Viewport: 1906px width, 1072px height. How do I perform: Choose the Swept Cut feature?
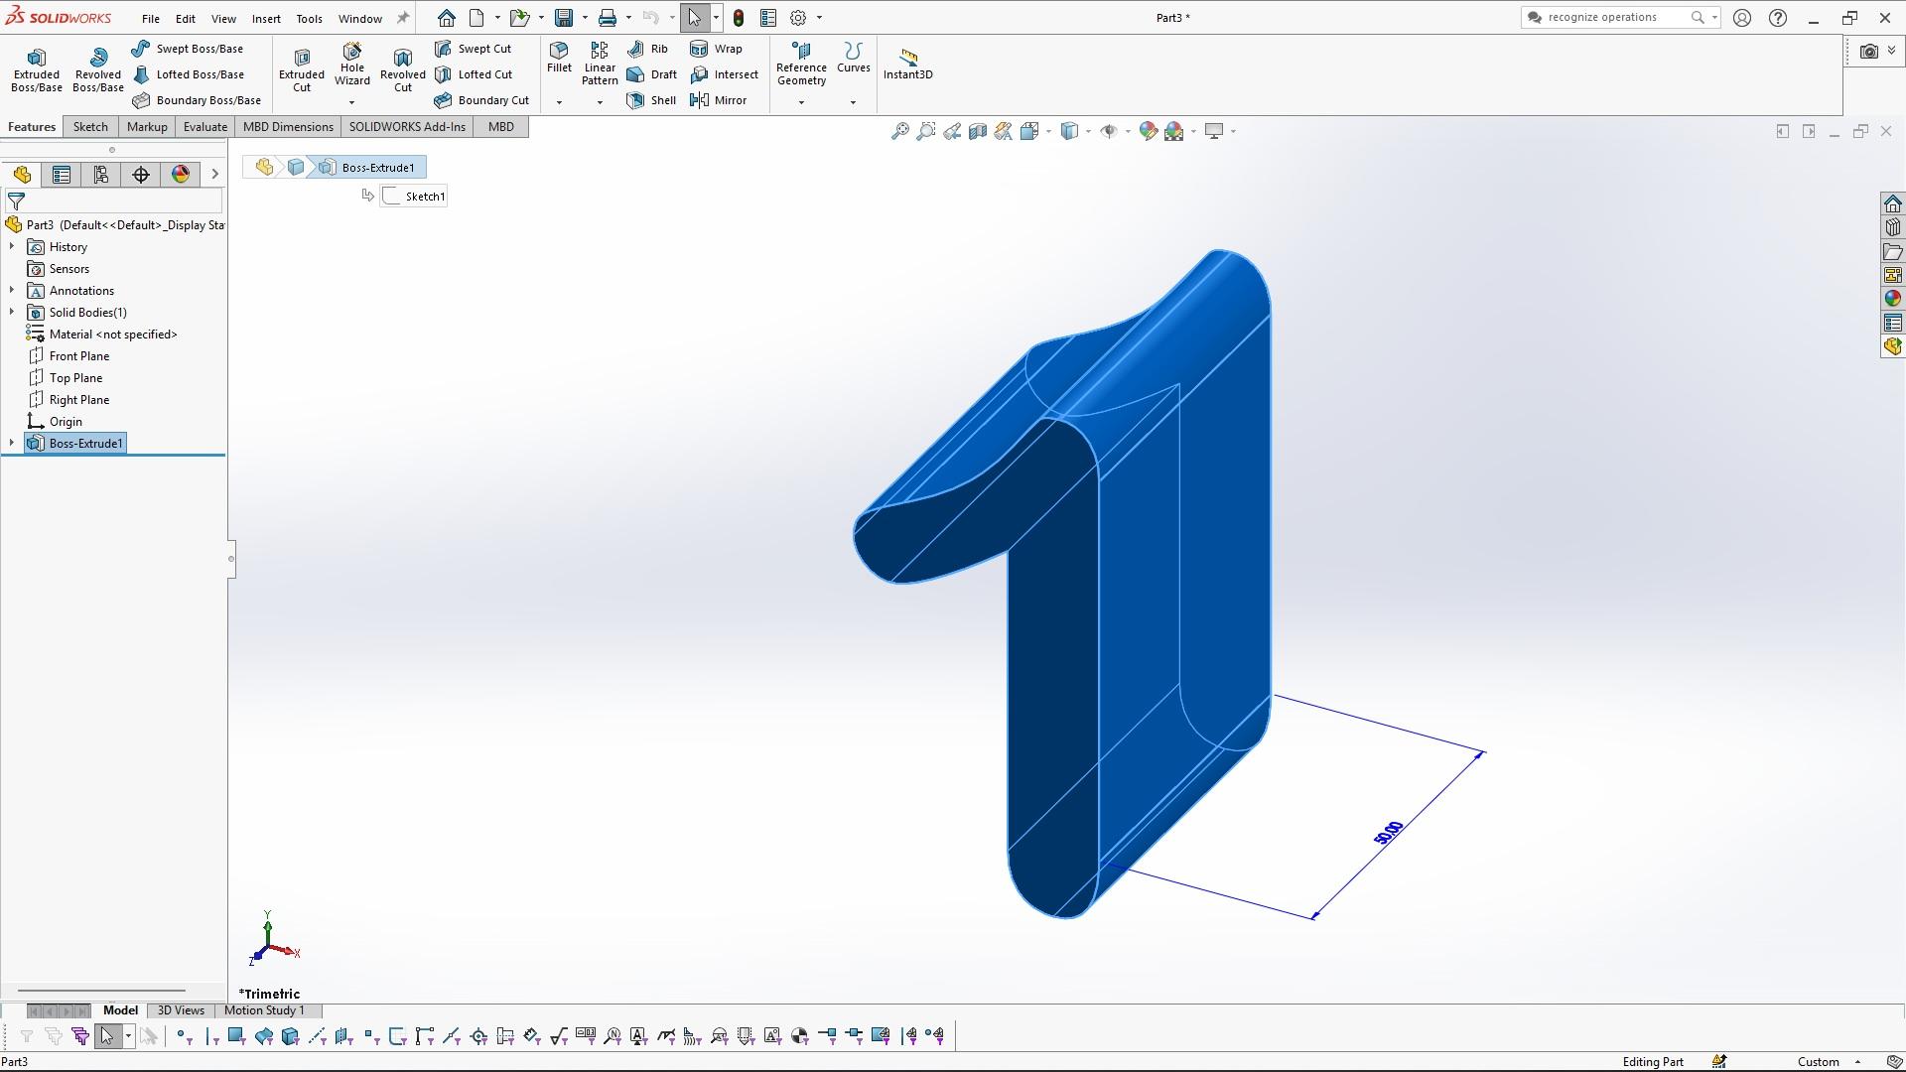(x=474, y=49)
